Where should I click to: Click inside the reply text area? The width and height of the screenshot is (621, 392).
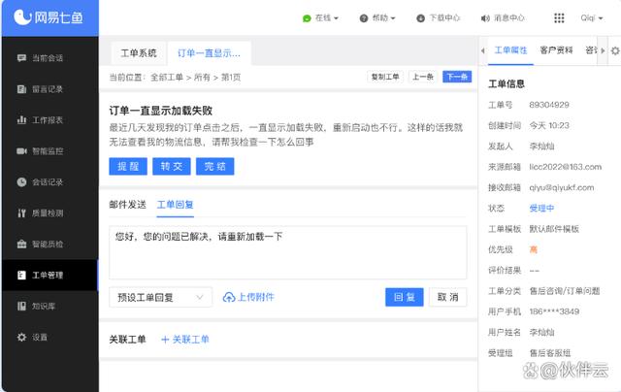point(287,252)
